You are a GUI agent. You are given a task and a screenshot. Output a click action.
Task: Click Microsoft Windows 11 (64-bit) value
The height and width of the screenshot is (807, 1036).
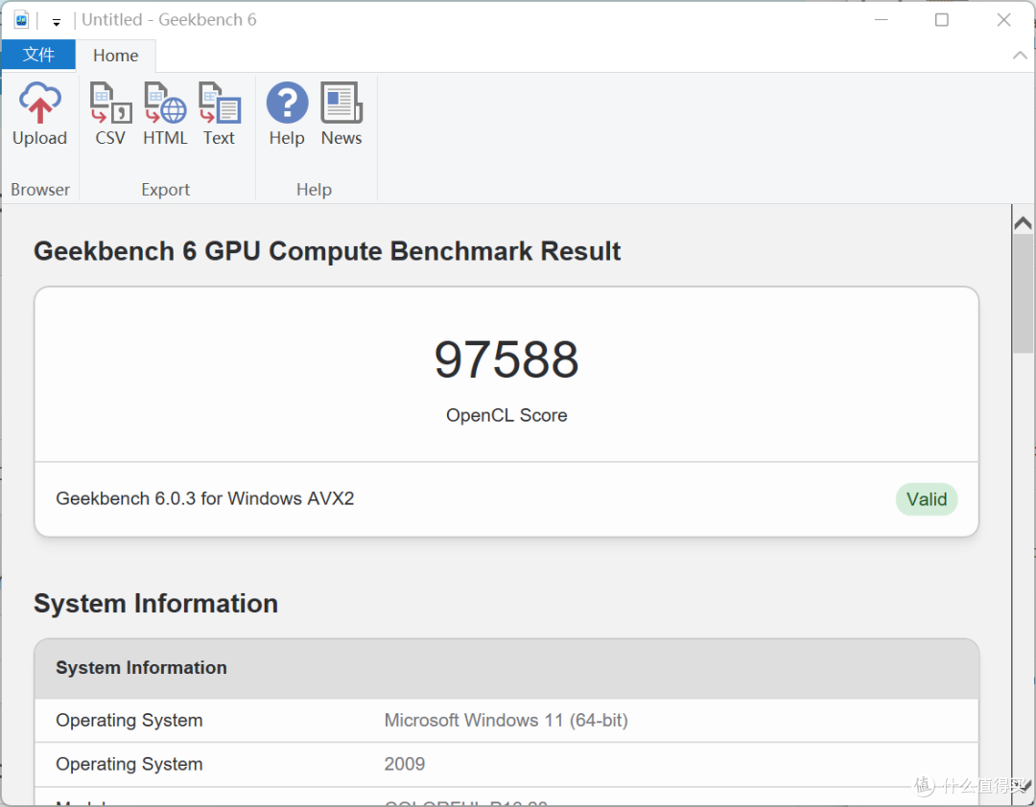tap(506, 721)
